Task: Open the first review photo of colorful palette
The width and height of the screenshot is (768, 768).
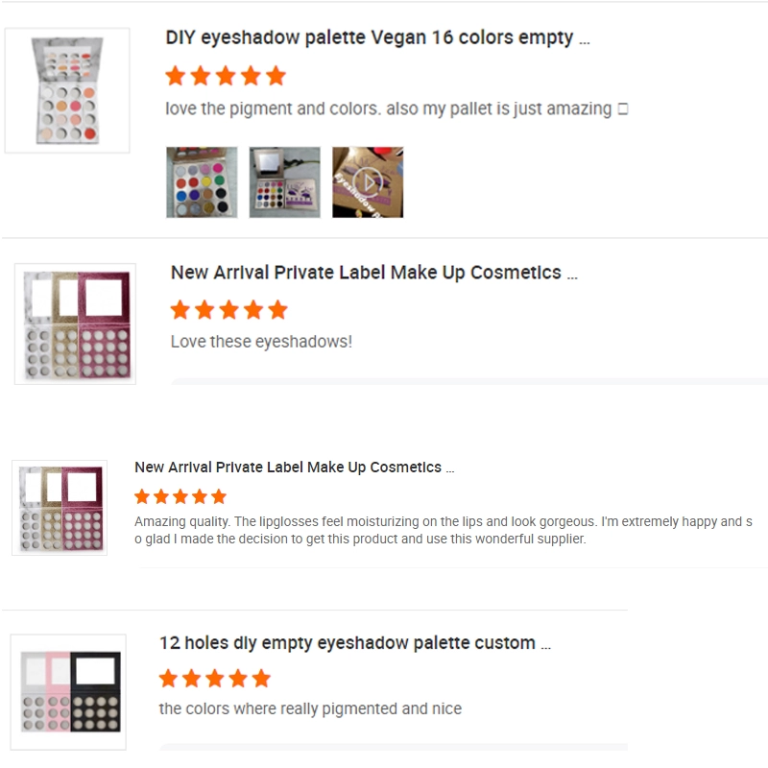Action: click(202, 181)
